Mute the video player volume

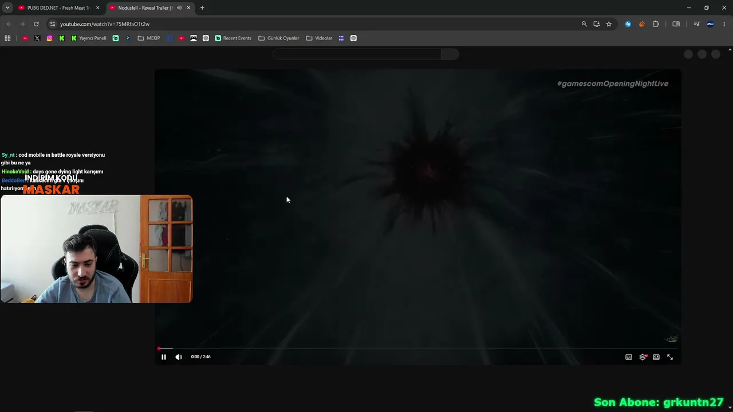pos(179,357)
